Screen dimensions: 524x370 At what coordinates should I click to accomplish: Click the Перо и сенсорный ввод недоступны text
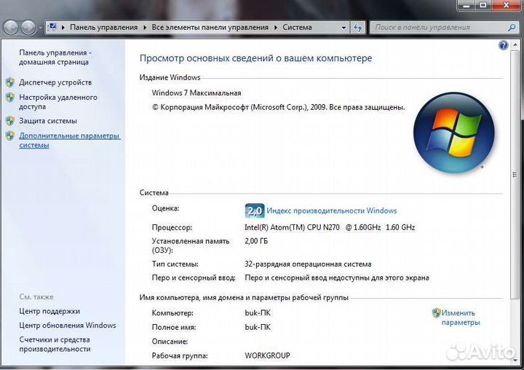tap(336, 277)
